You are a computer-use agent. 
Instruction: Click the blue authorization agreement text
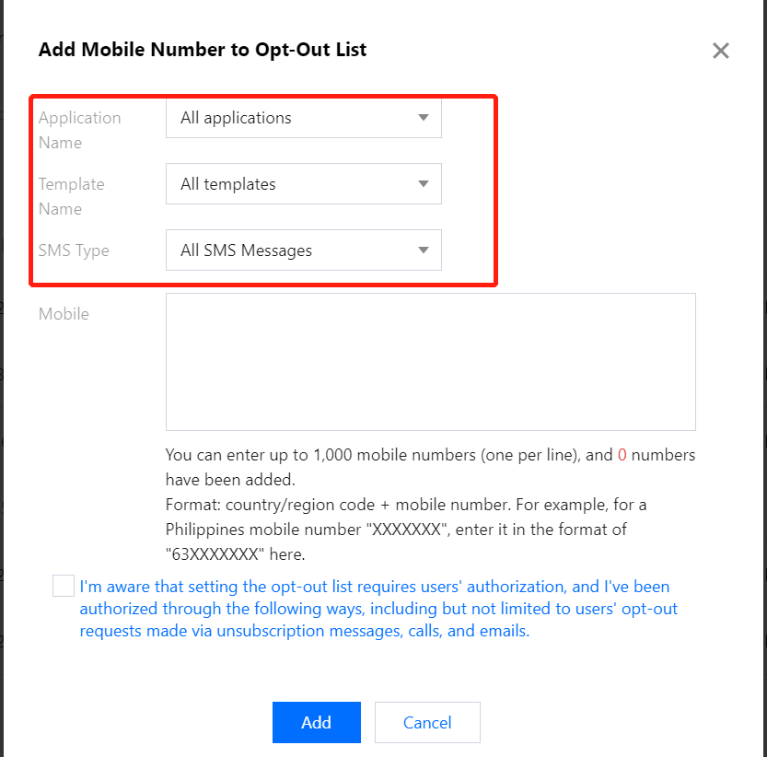point(378,609)
